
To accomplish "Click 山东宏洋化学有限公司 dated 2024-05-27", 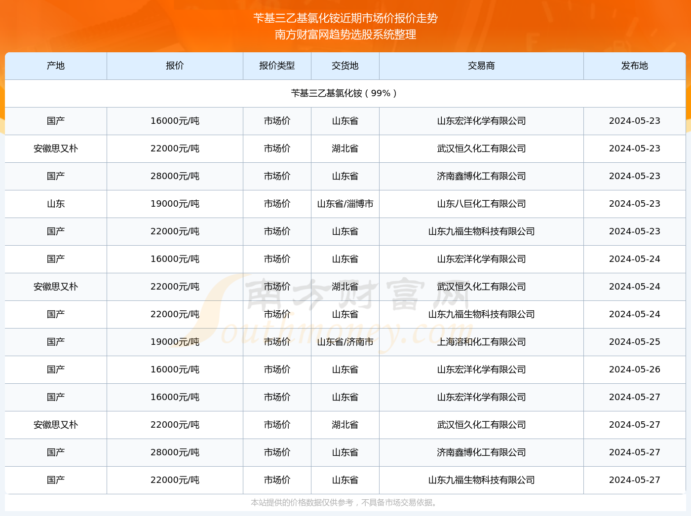I will click(x=481, y=397).
